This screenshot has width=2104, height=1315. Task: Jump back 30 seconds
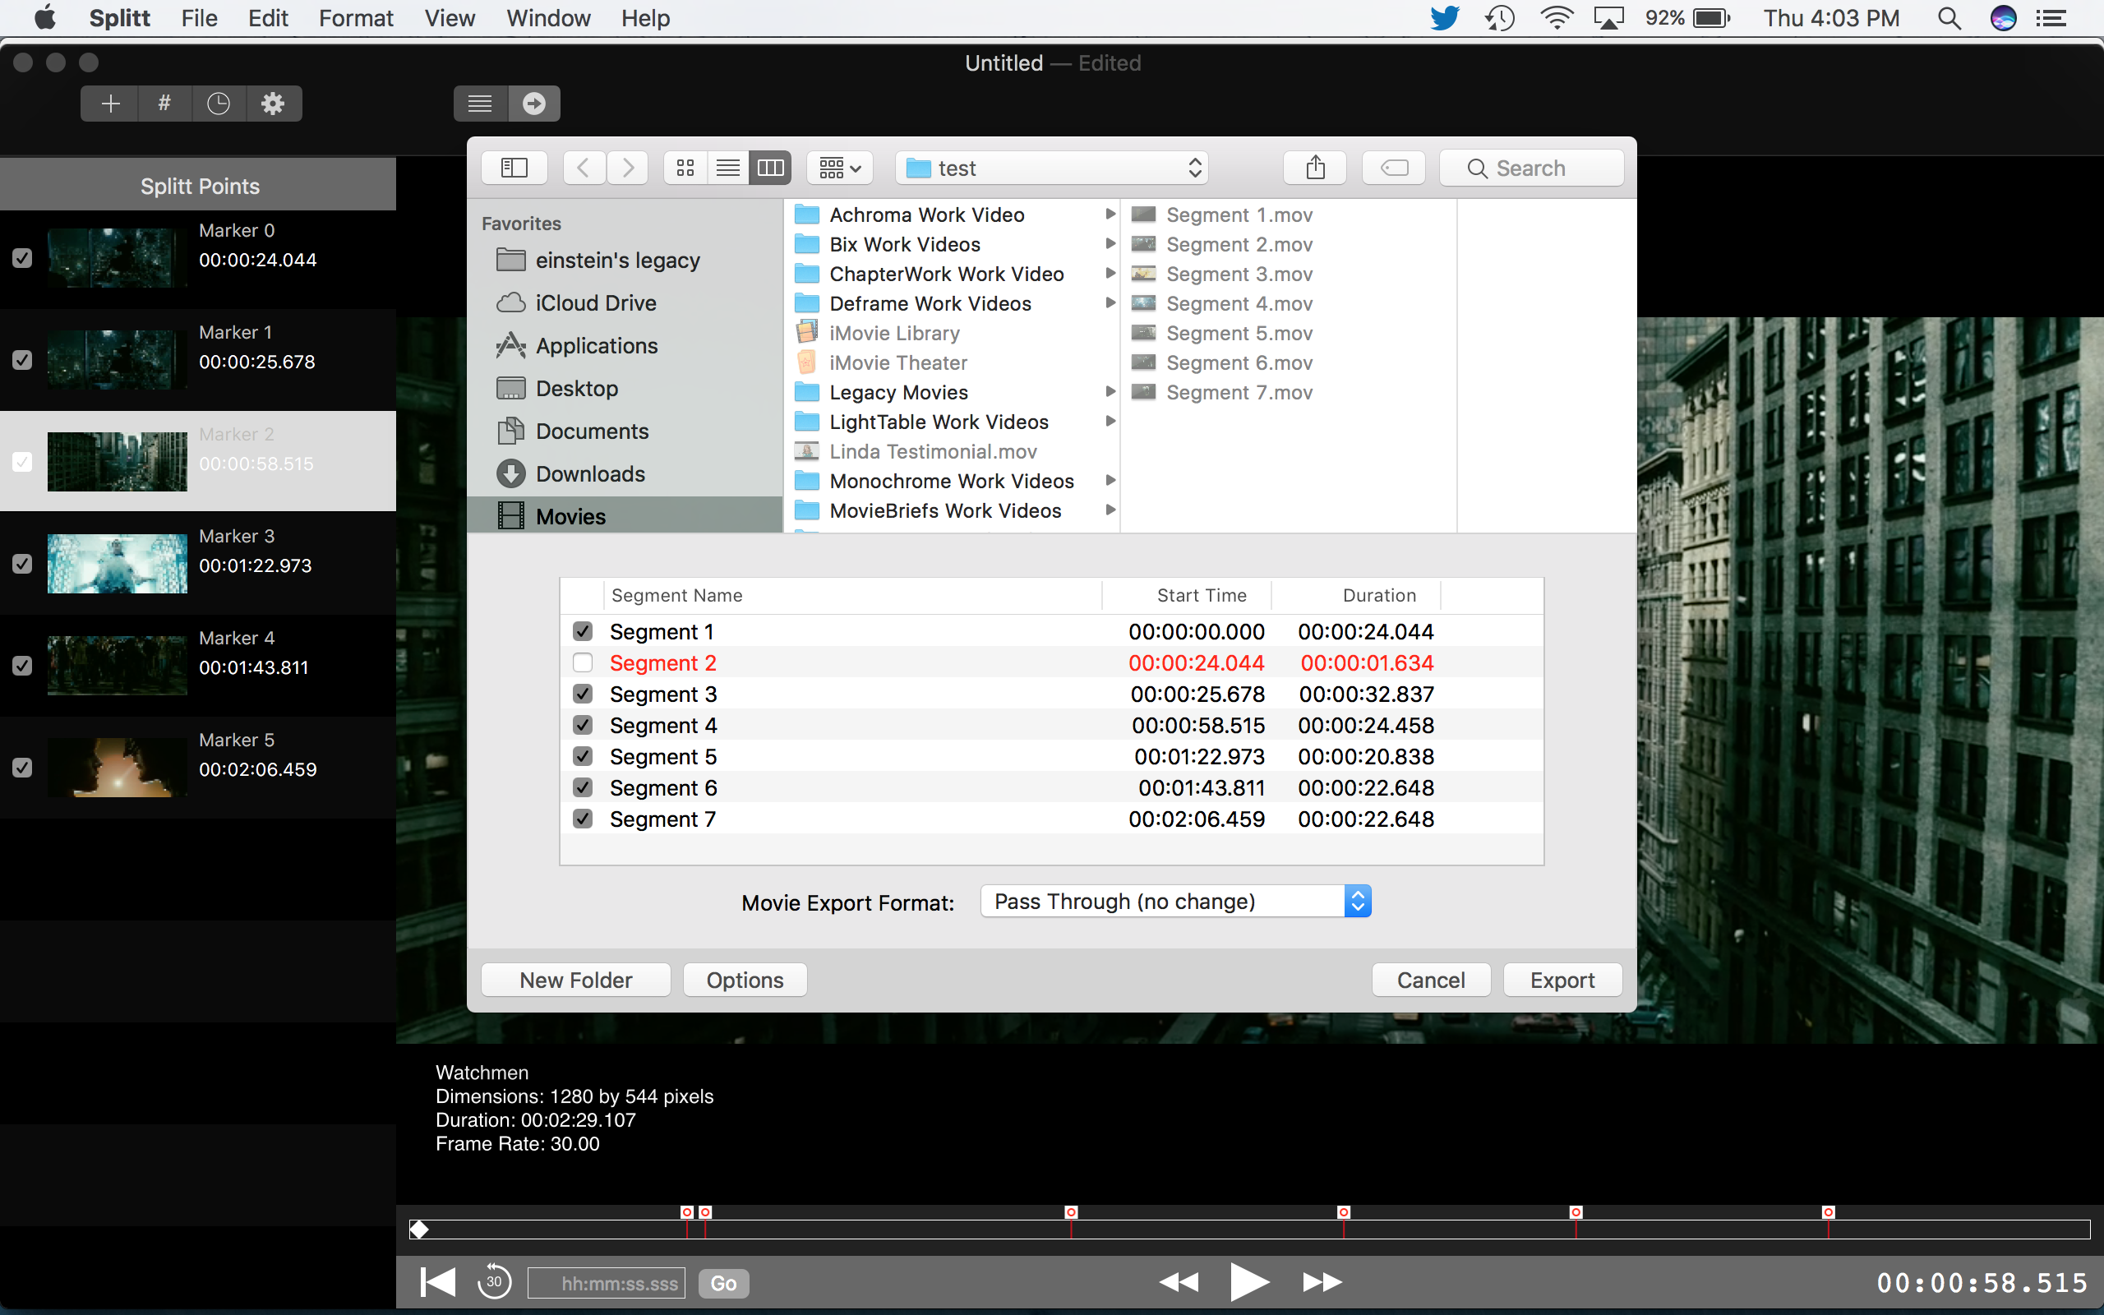coord(494,1282)
